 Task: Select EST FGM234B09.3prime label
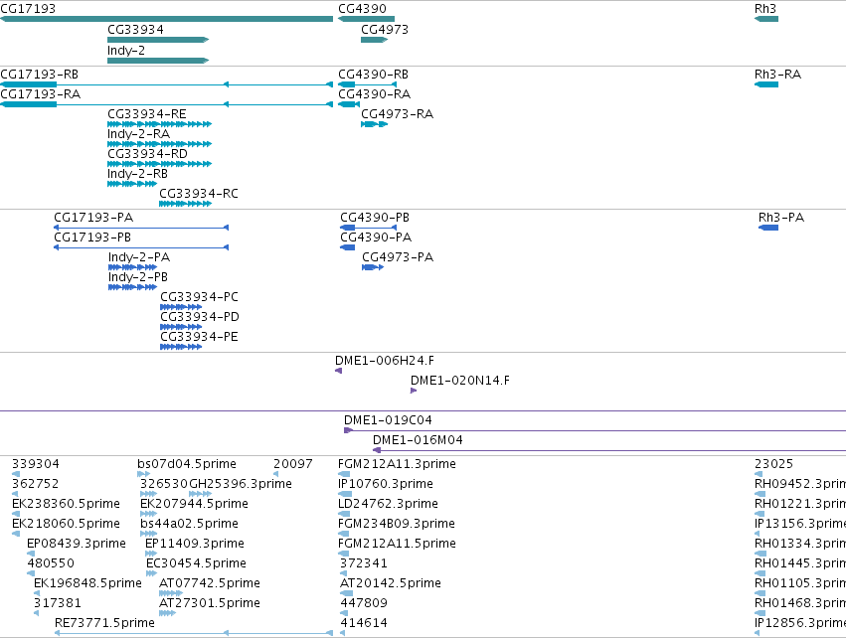[x=397, y=524]
